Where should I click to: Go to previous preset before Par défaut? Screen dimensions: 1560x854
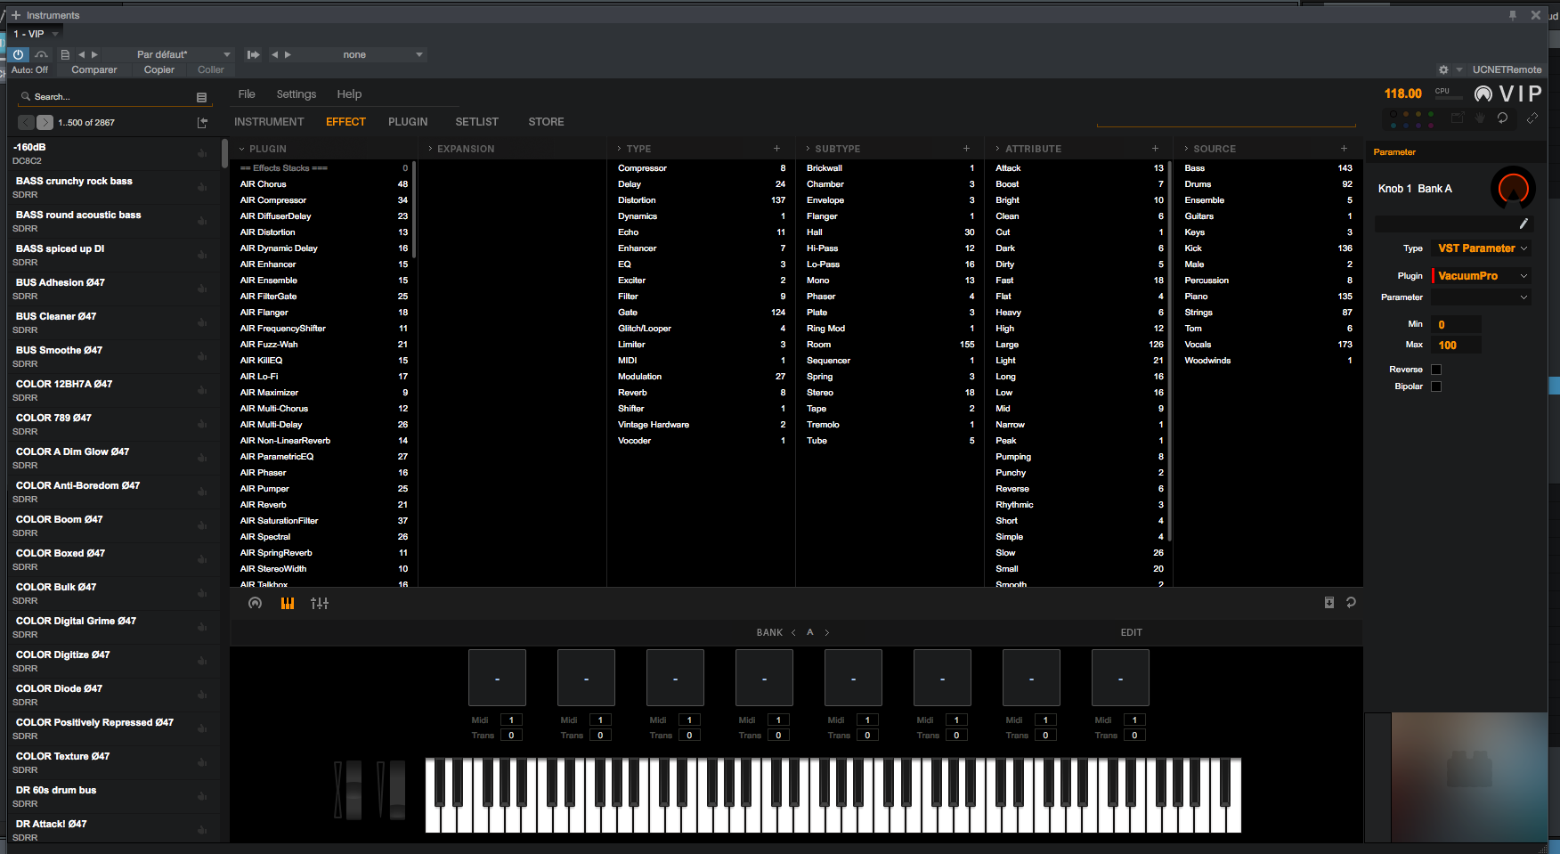82,54
